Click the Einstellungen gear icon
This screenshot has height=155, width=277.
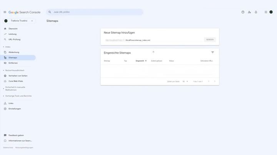coord(5,109)
